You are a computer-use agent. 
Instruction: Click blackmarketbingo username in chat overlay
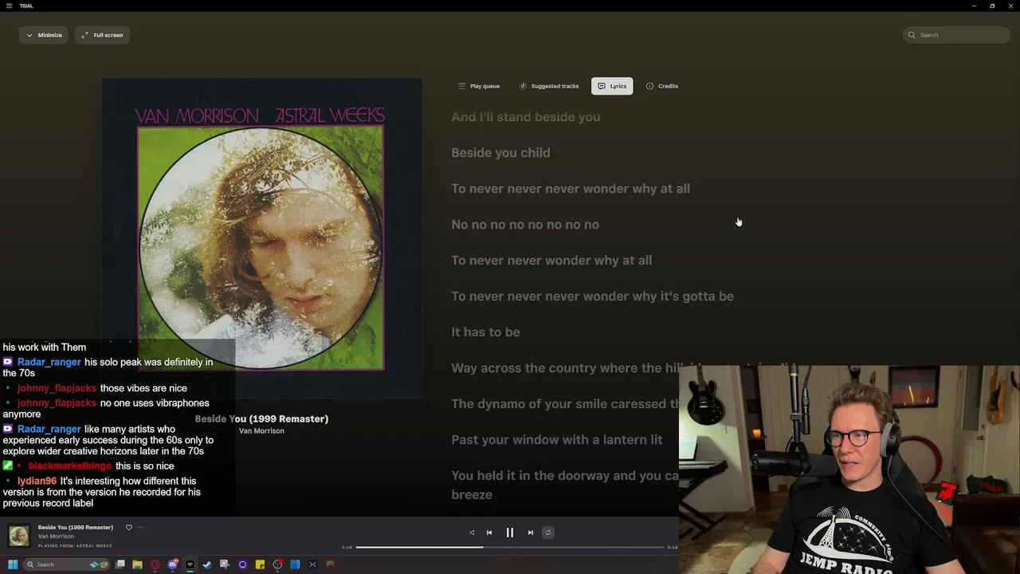click(x=69, y=466)
